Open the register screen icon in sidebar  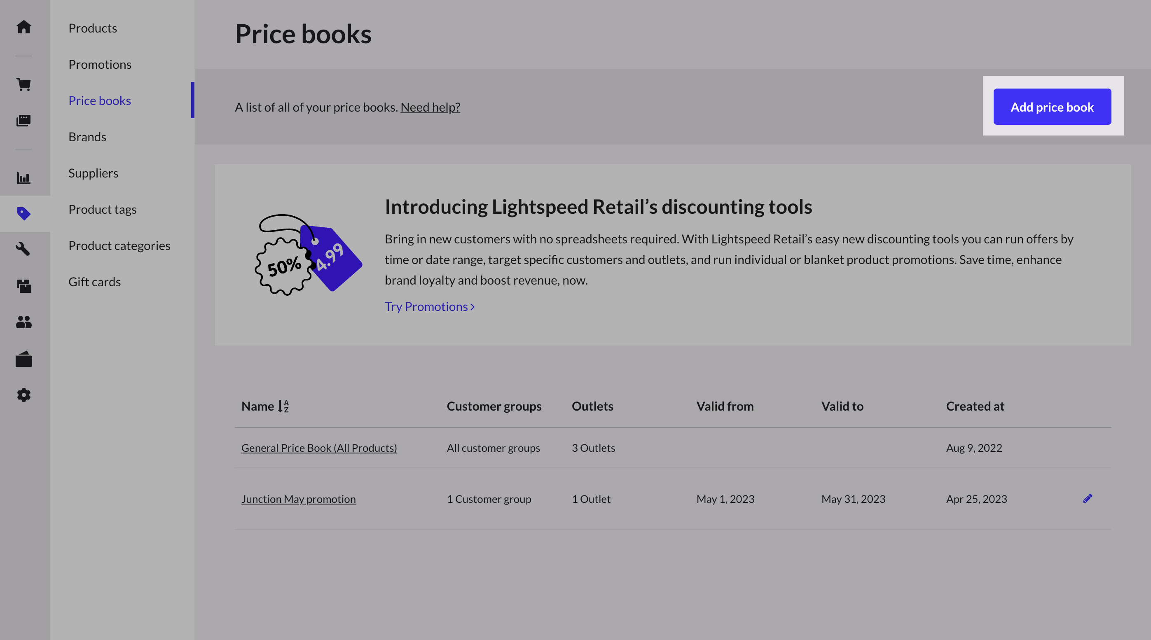(x=23, y=121)
